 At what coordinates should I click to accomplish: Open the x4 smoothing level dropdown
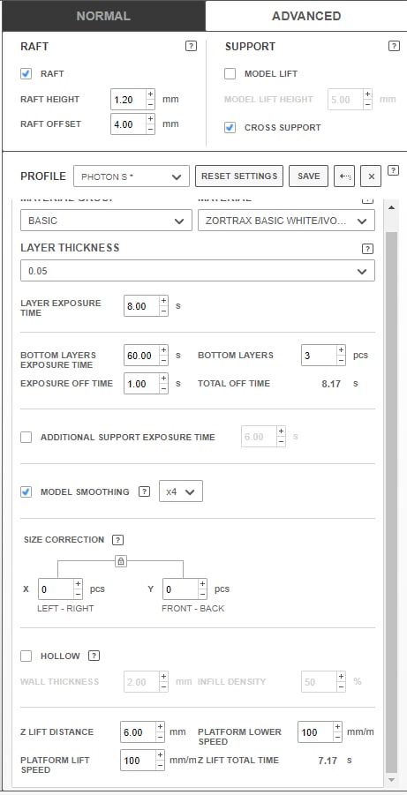[x=181, y=491]
